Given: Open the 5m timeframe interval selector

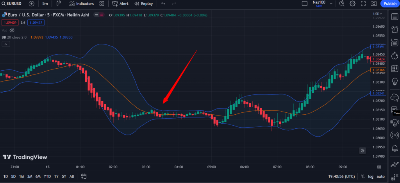Looking at the screenshot, I should pos(45,4).
